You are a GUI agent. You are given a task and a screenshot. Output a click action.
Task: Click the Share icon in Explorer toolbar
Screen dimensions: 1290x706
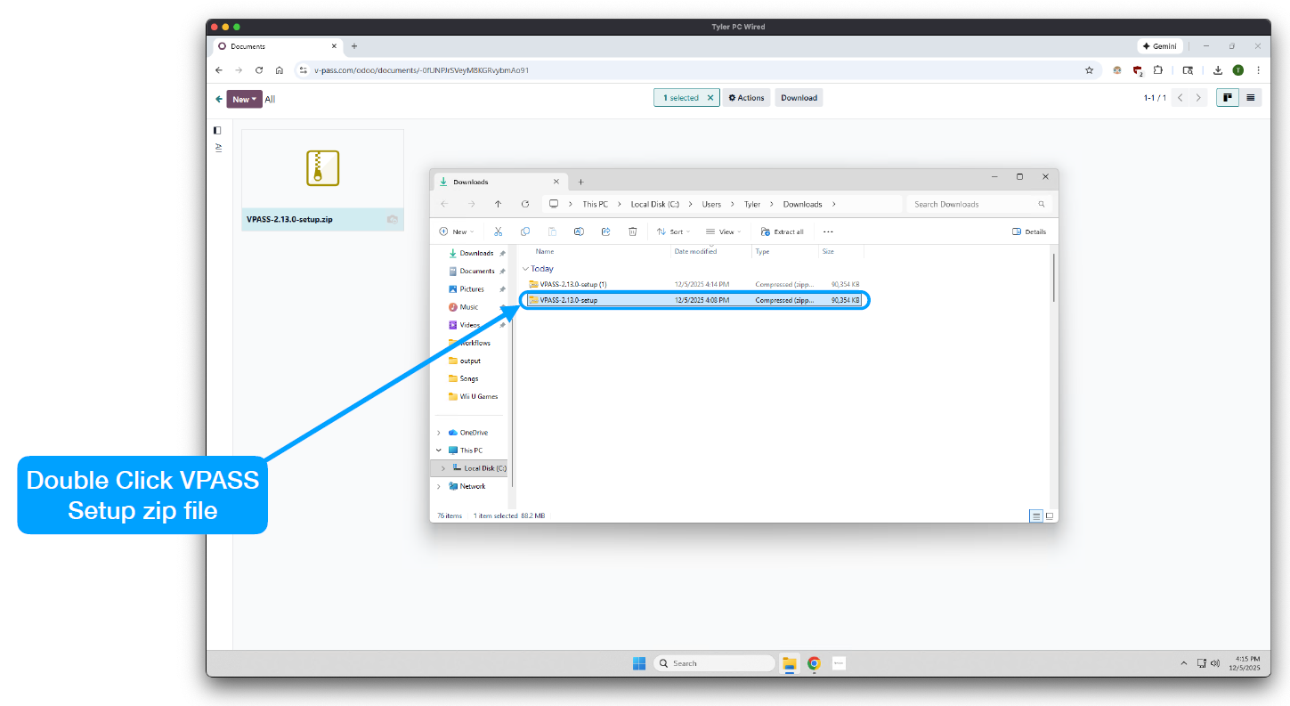click(x=605, y=231)
